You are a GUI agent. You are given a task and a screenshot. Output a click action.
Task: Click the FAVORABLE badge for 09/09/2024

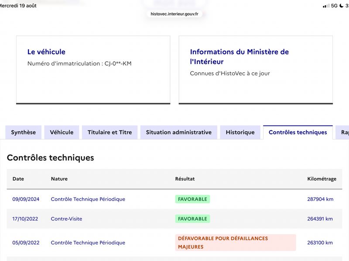192,199
